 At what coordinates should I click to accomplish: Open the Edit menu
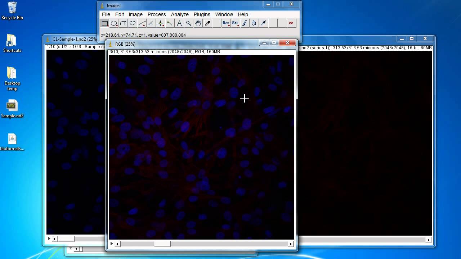[x=120, y=14]
